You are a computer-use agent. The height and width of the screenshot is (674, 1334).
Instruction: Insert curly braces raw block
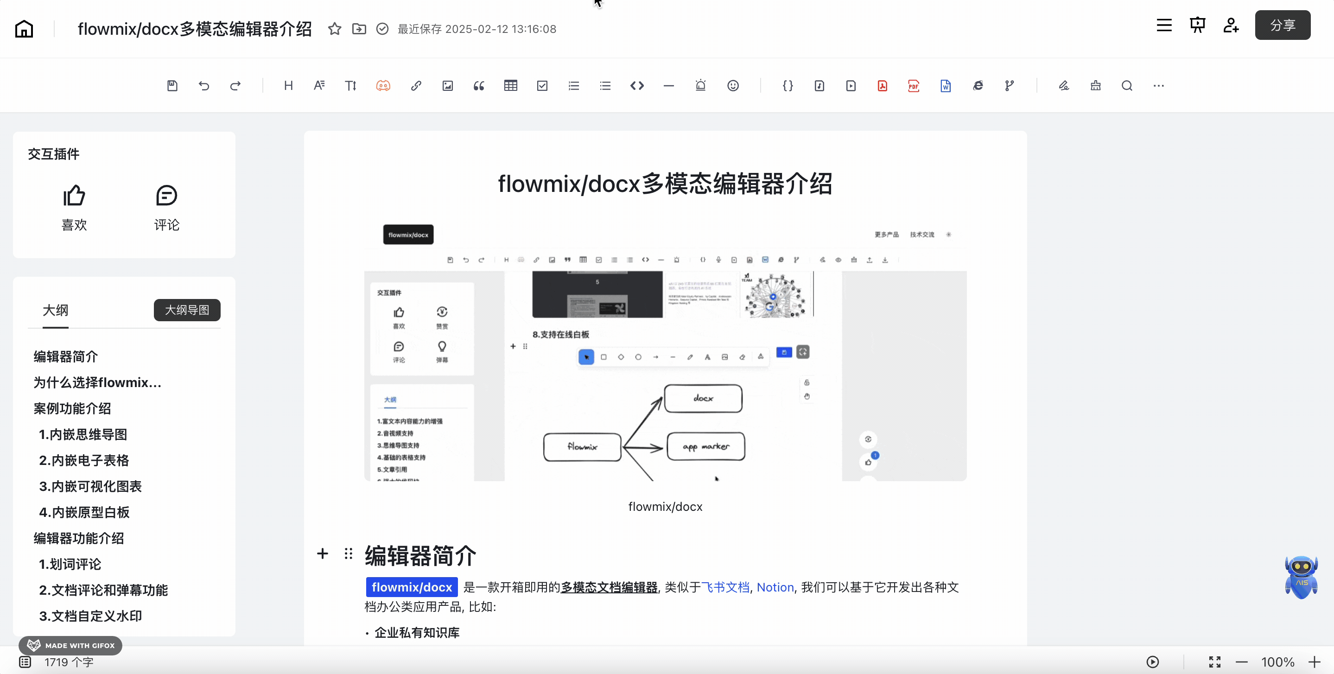pos(788,85)
